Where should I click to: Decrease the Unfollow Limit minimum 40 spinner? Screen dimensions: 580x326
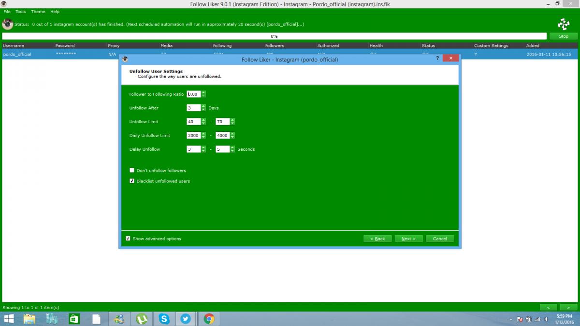coord(203,124)
